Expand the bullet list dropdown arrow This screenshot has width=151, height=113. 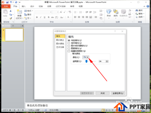pos(78,12)
